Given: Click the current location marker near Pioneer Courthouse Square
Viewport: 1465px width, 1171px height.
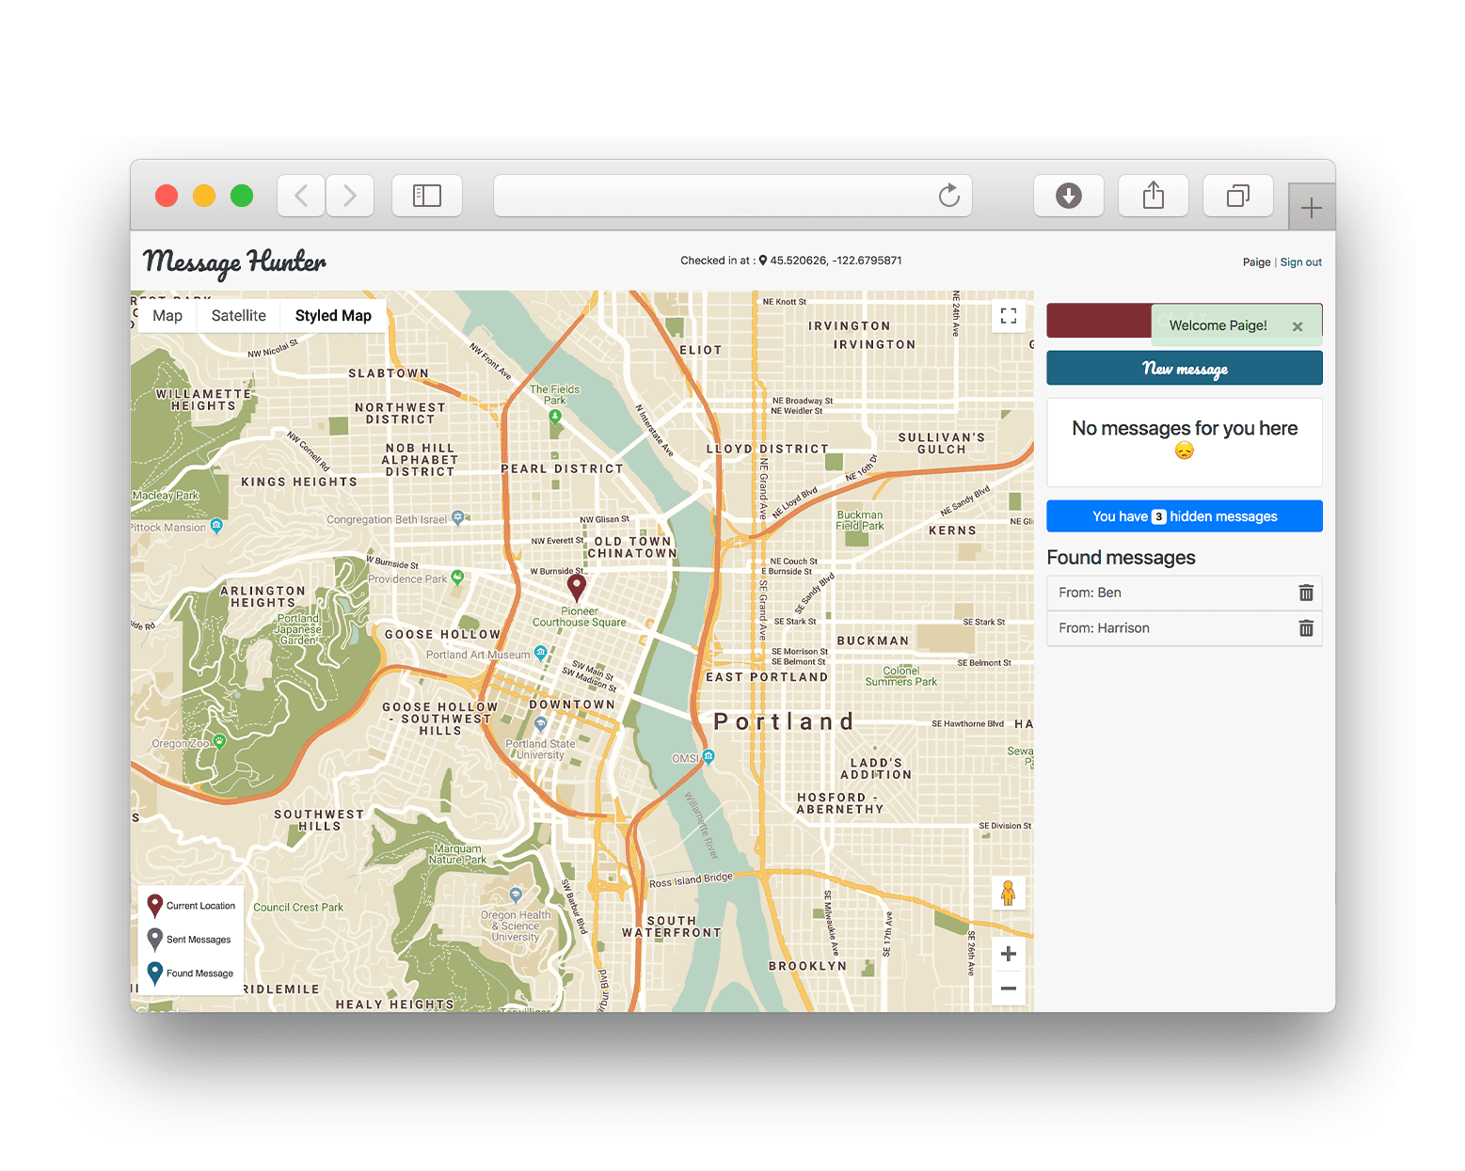Looking at the screenshot, I should pos(577,588).
